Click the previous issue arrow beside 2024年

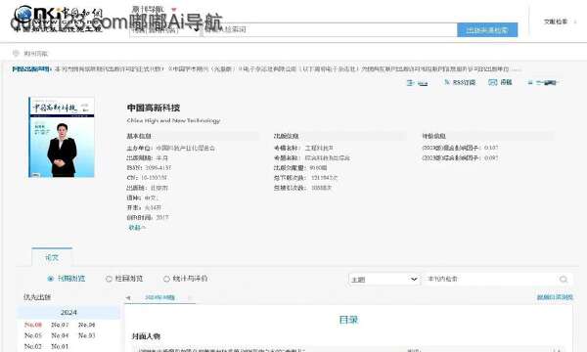128,298
